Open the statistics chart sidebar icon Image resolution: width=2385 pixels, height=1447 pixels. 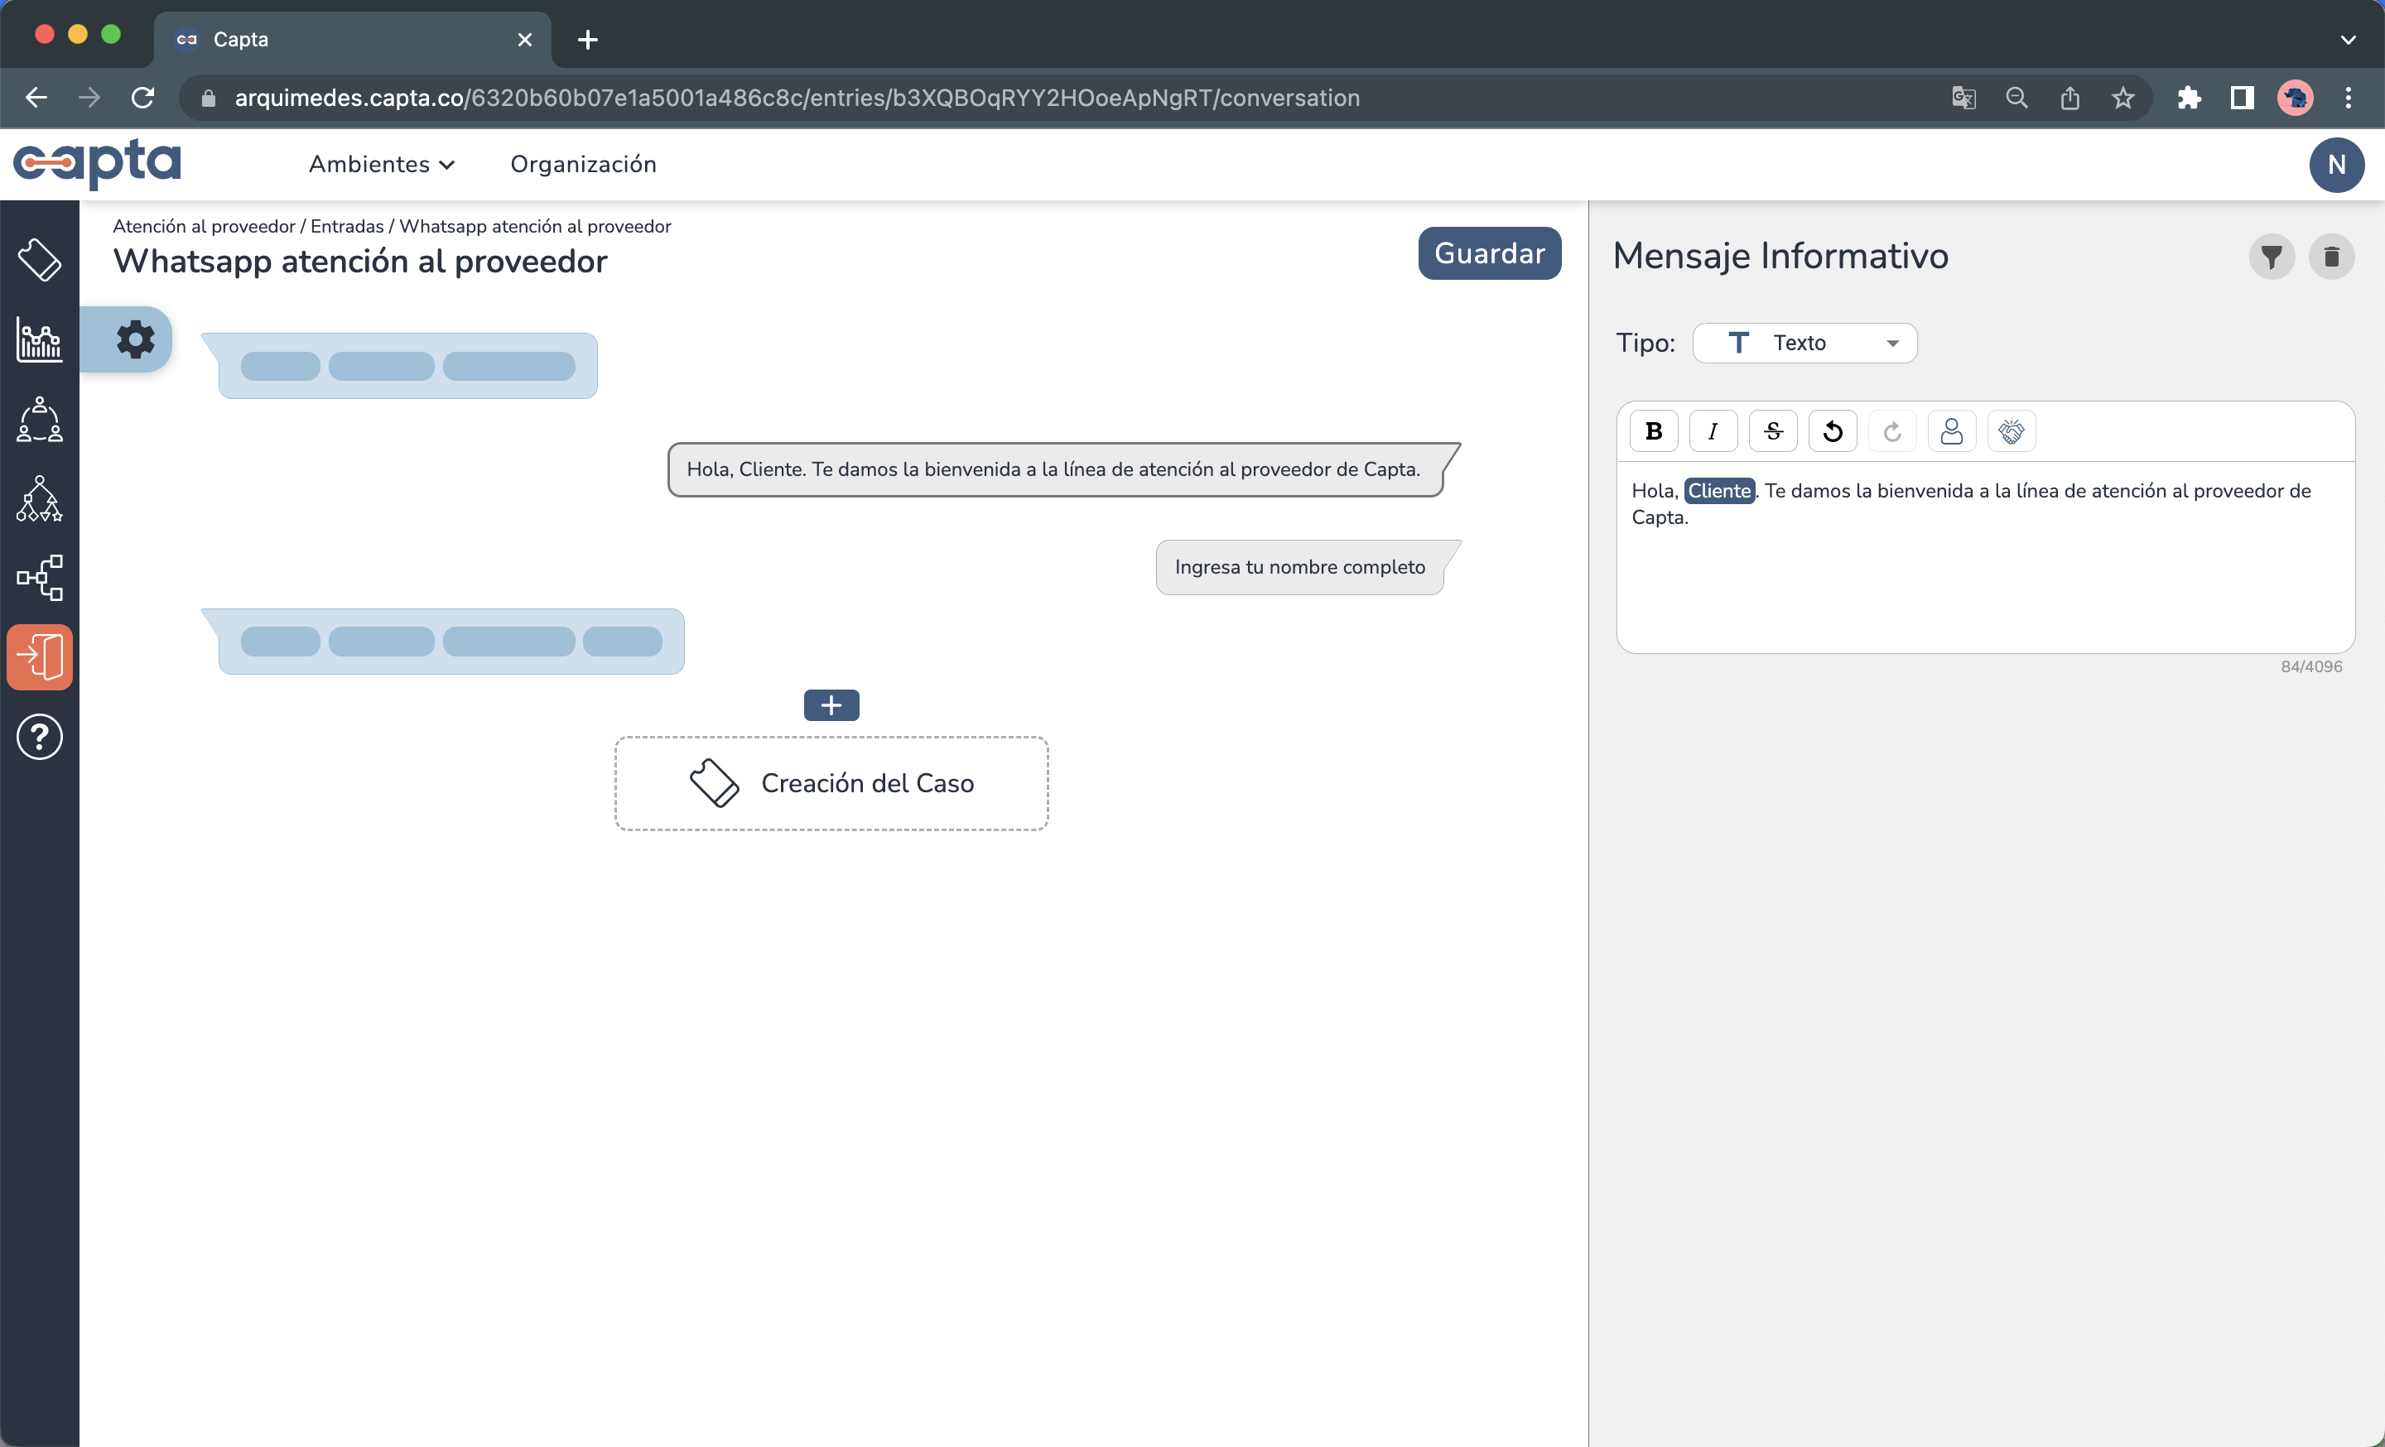[40, 339]
